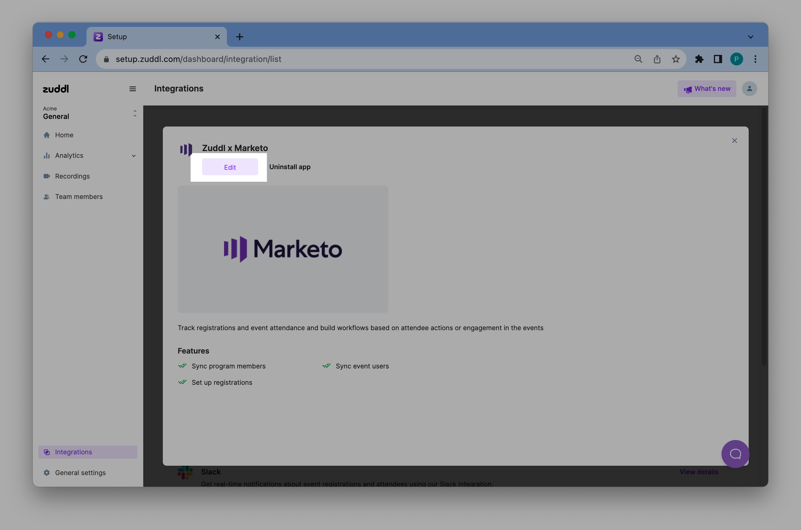This screenshot has width=801, height=530.
Task: Open the user profile avatar menu
Action: click(x=749, y=89)
